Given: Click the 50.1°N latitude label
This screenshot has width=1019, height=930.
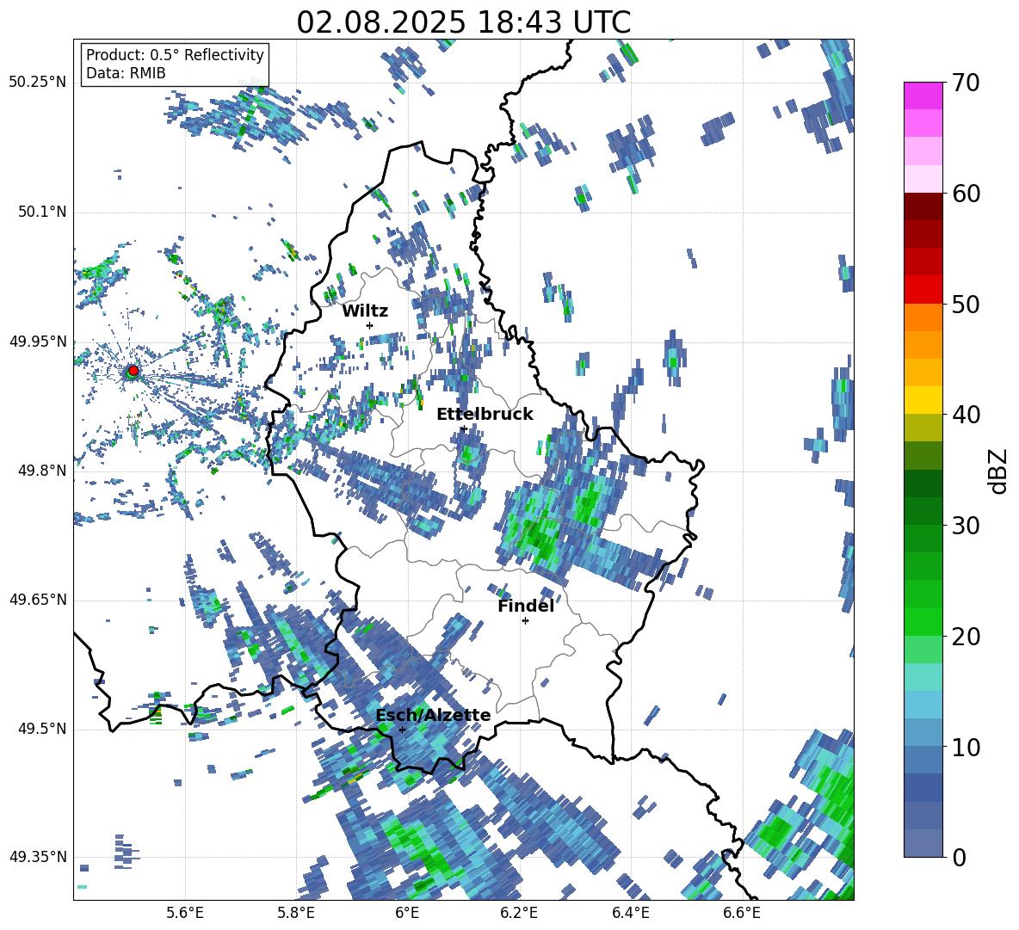Looking at the screenshot, I should click(42, 212).
